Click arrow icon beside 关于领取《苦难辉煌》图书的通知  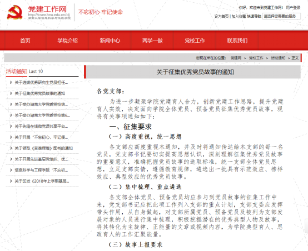(11, 148)
